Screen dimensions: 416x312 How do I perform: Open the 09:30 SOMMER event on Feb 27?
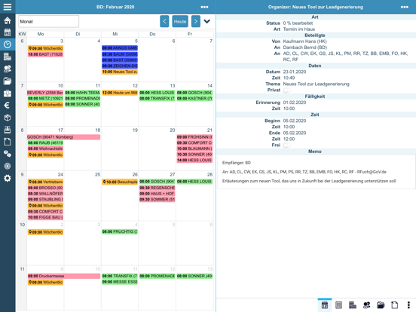(x=157, y=200)
